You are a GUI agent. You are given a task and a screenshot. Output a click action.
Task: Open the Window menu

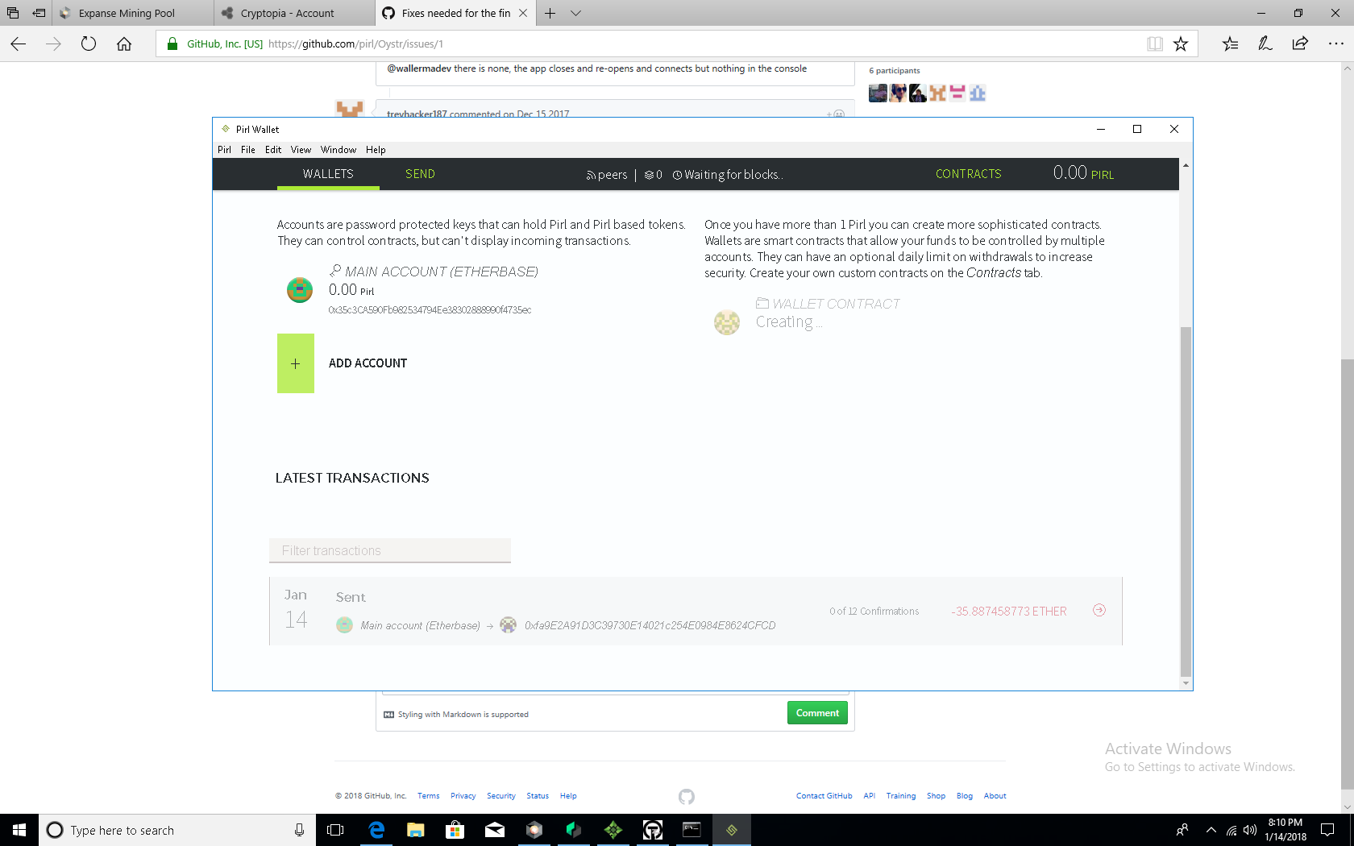338,149
